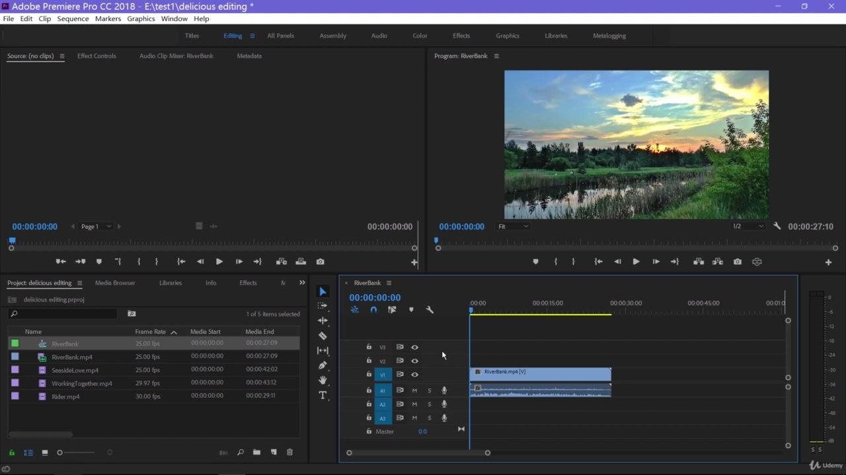
Task: Click timeline horizontal zoom scrollbar
Action: (x=418, y=453)
